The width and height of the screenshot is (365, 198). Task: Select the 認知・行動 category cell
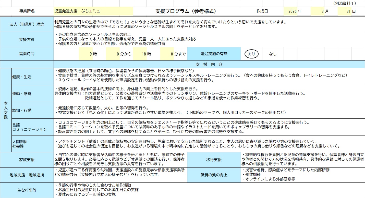(x=32, y=110)
